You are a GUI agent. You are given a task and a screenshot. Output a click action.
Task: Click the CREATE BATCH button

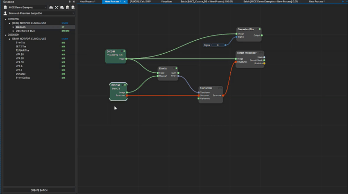tap(39, 190)
